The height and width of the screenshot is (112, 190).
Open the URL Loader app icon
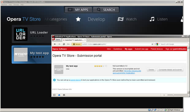21,34
